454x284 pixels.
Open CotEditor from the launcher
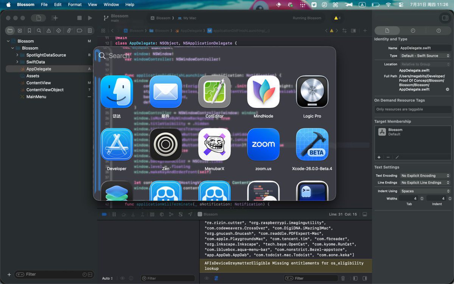tap(215, 92)
